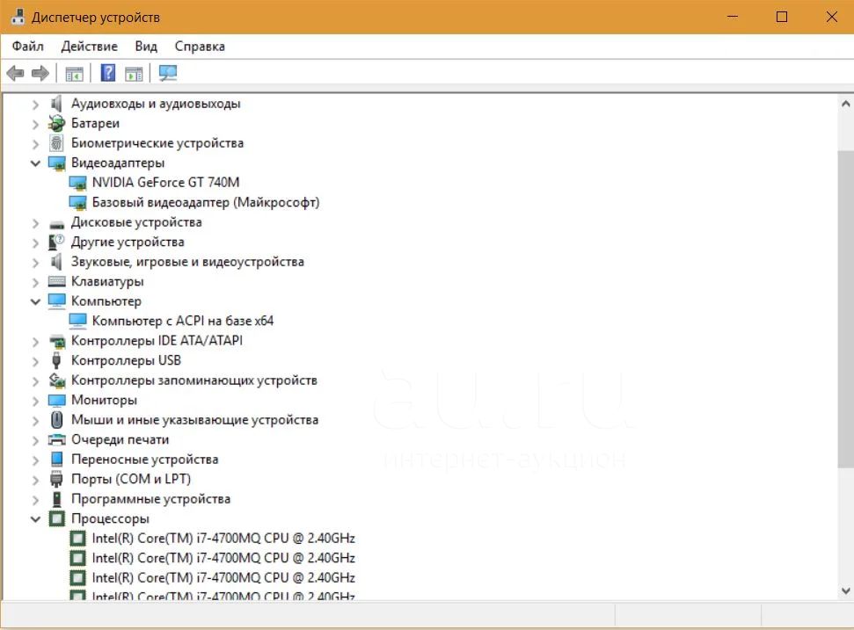Click the monitor icon for Мониторы
Screen dimensions: 854x630
(56, 401)
